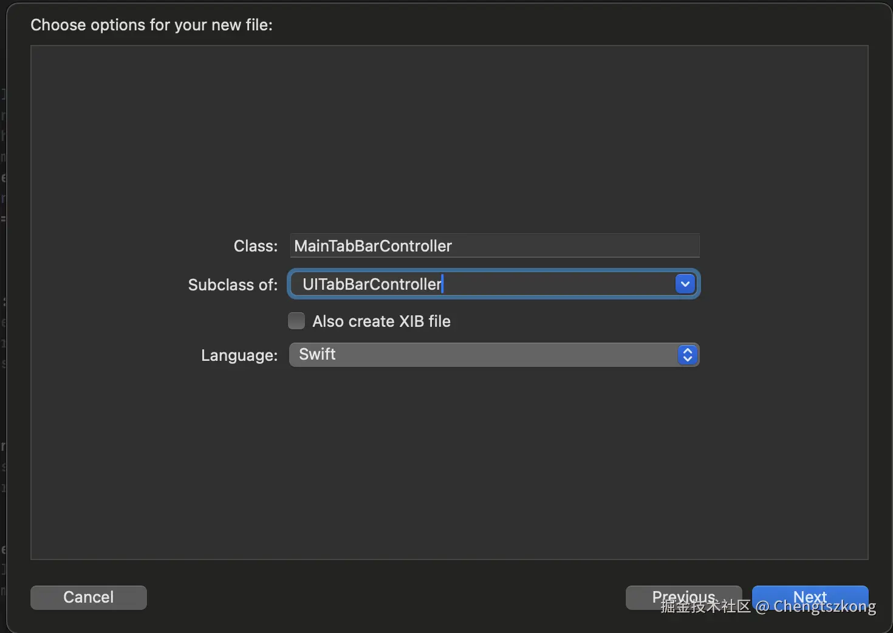
Task: Cancel the new file dialog
Action: 89,597
